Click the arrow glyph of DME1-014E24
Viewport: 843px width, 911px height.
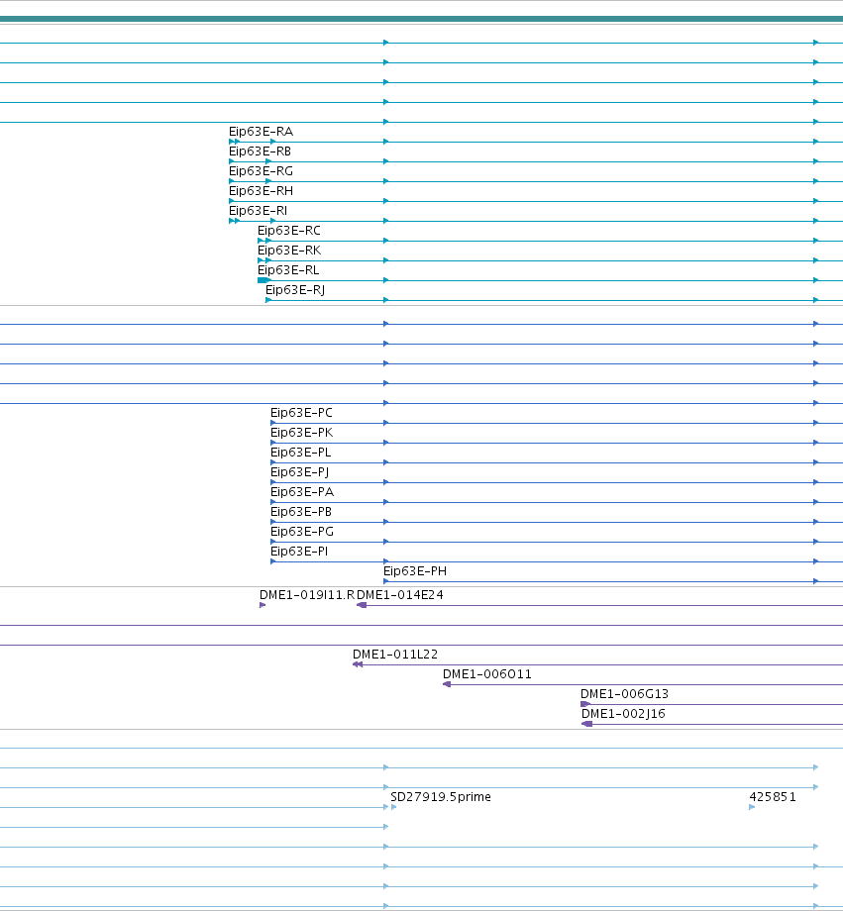tap(362, 605)
